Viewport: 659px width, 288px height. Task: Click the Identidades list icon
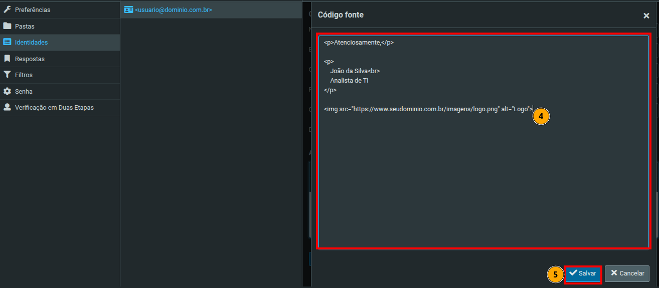pos(7,42)
